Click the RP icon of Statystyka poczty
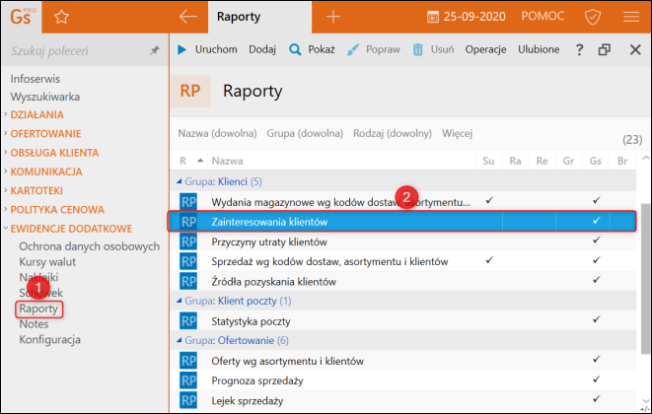 [x=188, y=321]
